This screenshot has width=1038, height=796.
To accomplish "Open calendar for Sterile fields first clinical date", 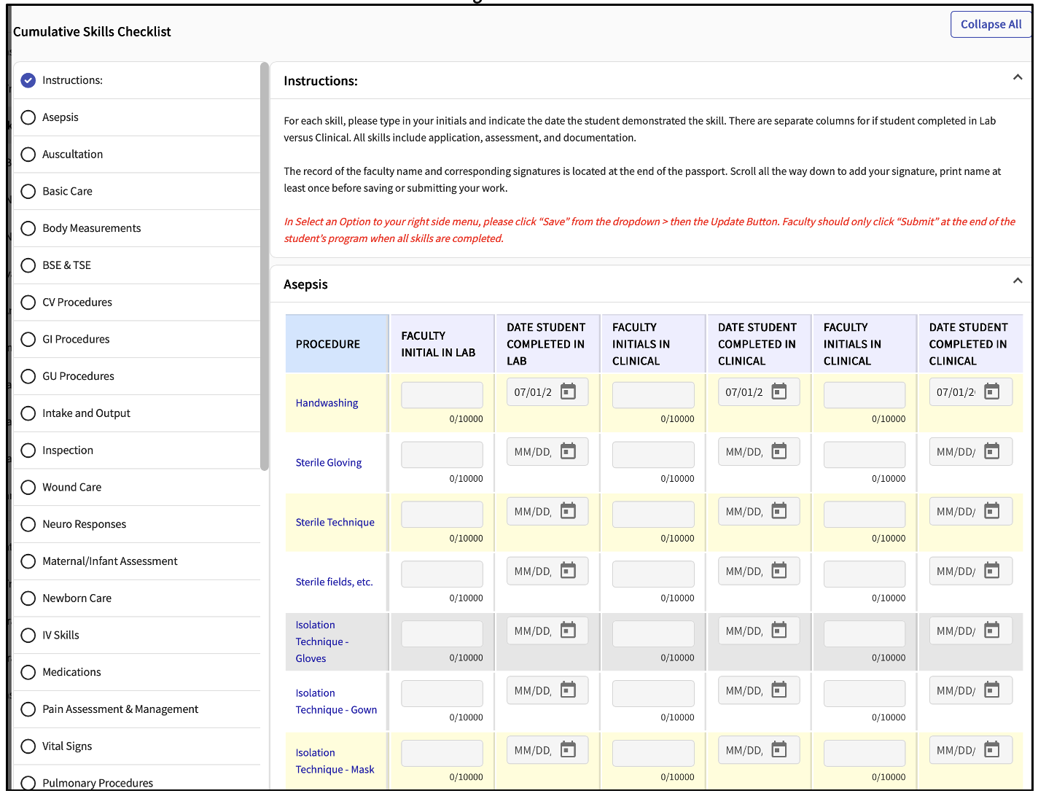I will [779, 571].
